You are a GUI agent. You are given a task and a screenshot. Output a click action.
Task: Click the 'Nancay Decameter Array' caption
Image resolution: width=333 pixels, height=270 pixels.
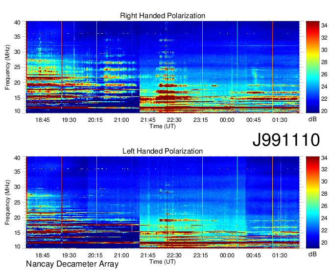(x=72, y=264)
